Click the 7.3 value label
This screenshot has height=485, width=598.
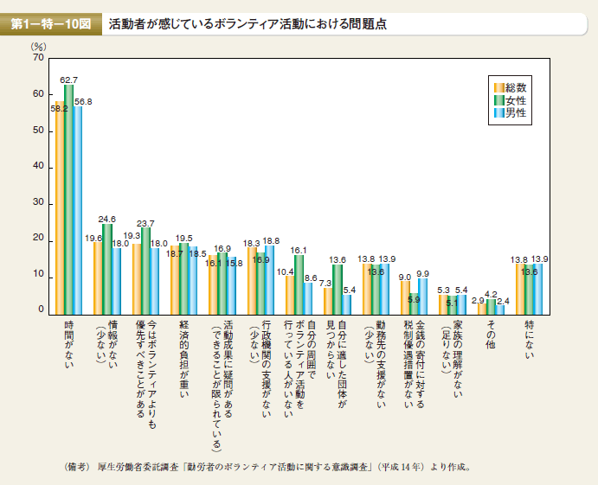(325, 284)
